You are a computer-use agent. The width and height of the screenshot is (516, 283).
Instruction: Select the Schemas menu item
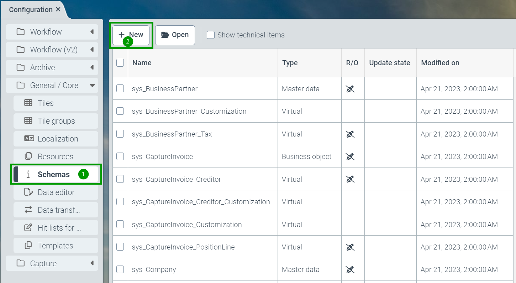(53, 174)
